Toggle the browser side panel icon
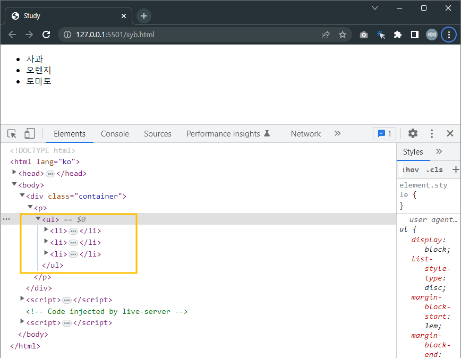Screen dimensions: 461x358 (x=415, y=35)
